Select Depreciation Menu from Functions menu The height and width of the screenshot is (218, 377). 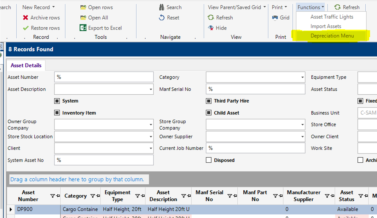pos(332,36)
